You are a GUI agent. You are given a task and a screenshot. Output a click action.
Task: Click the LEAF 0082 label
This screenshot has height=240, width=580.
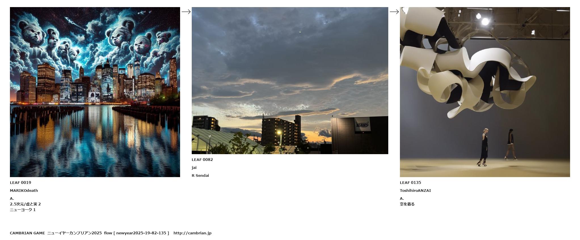point(202,160)
